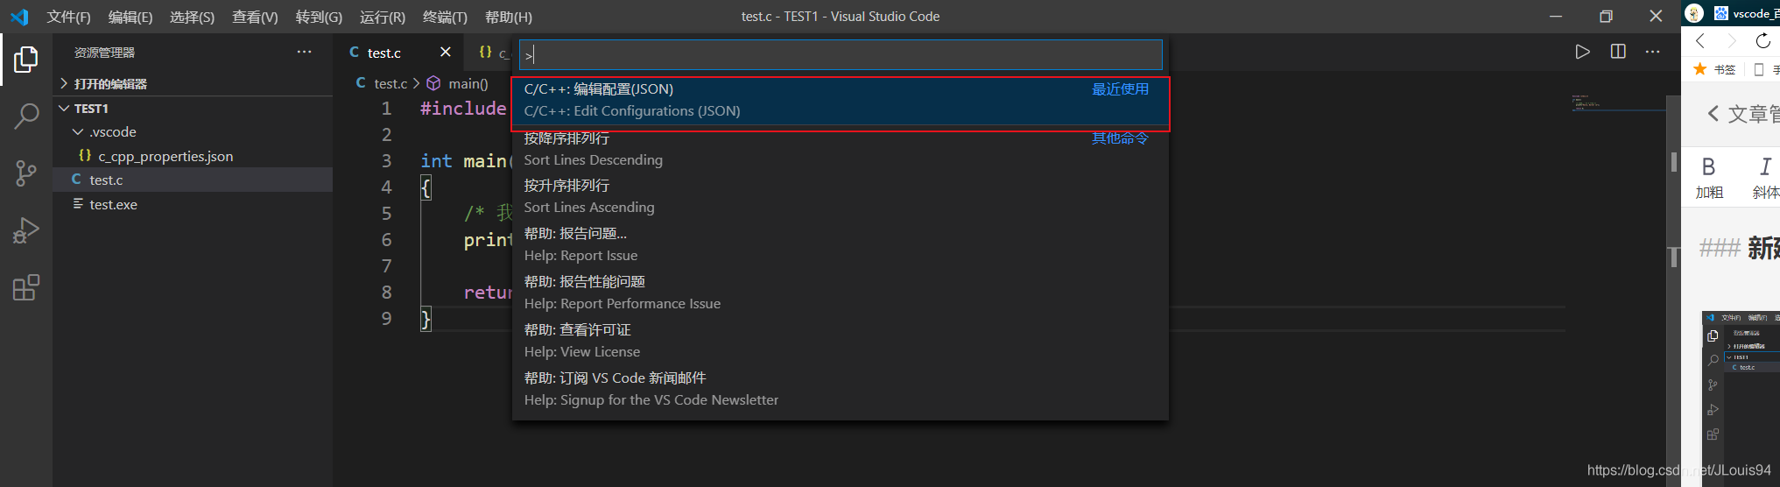Restore down the VS Code window

point(1606,17)
